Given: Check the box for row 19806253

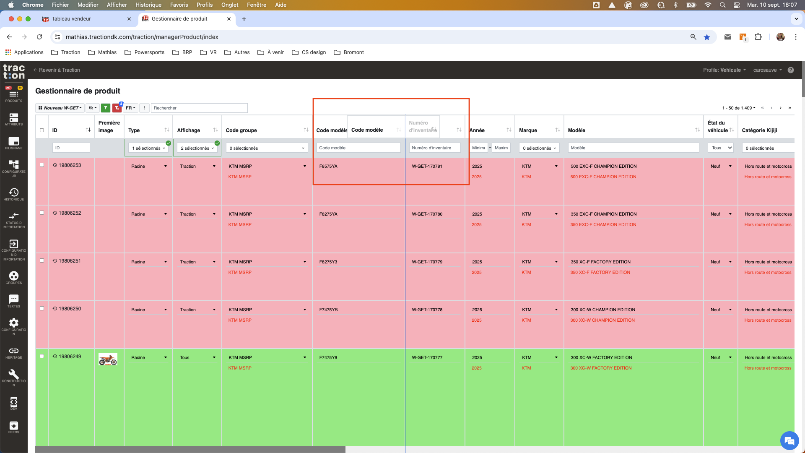Looking at the screenshot, I should [42, 165].
